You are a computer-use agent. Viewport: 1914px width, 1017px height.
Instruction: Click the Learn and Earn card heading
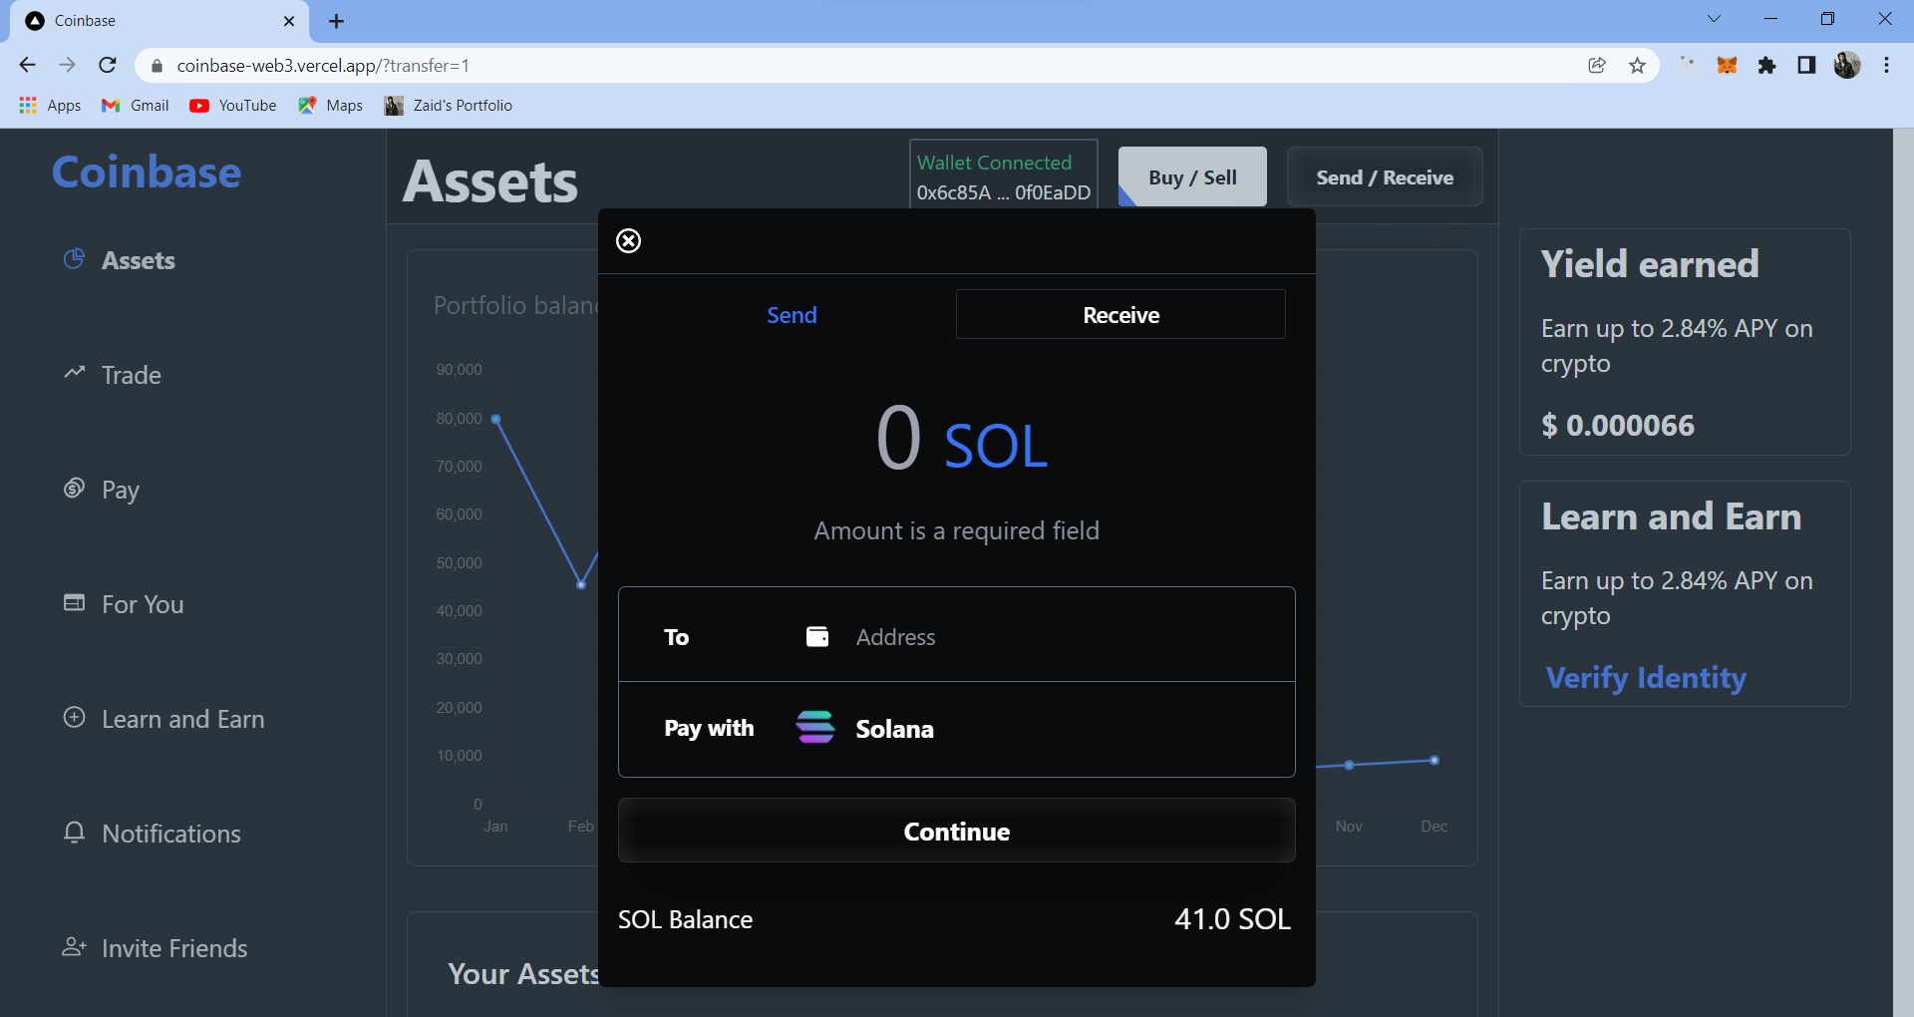(x=1672, y=516)
